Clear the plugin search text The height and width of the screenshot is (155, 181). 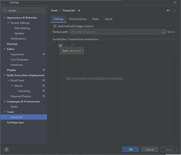(x=42, y=10)
